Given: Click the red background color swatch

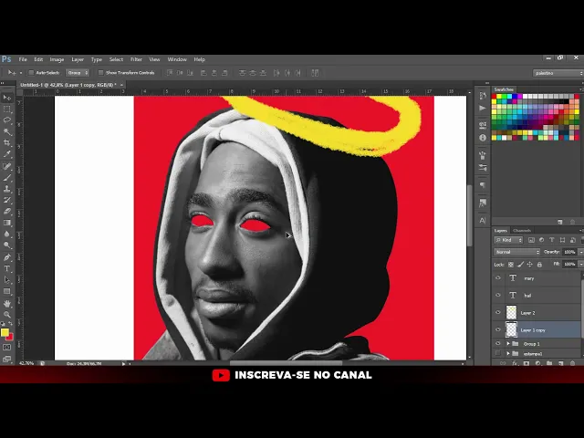Looking at the screenshot, I should tap(10, 337).
